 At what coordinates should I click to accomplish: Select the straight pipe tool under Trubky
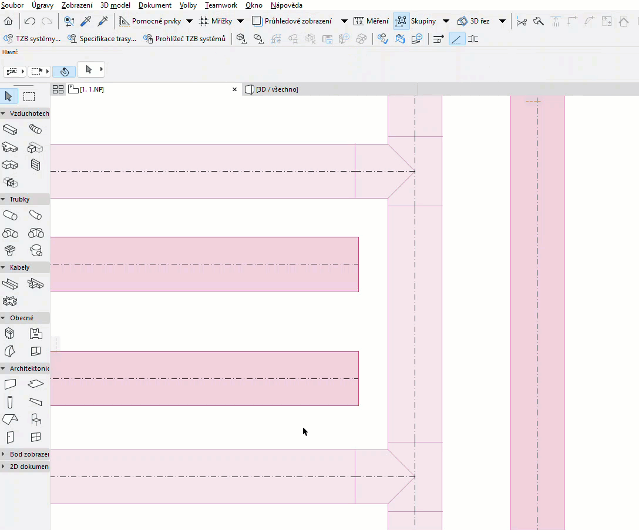pyautogui.click(x=10, y=215)
